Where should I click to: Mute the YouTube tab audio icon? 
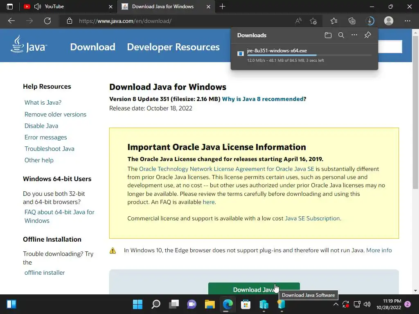(x=38, y=7)
